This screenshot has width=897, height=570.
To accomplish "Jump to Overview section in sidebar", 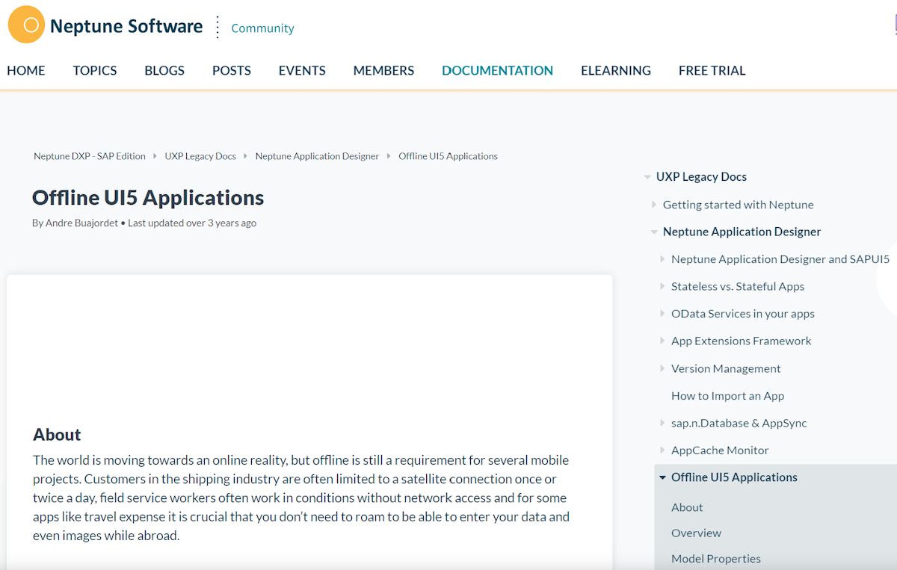I will pyautogui.click(x=696, y=533).
